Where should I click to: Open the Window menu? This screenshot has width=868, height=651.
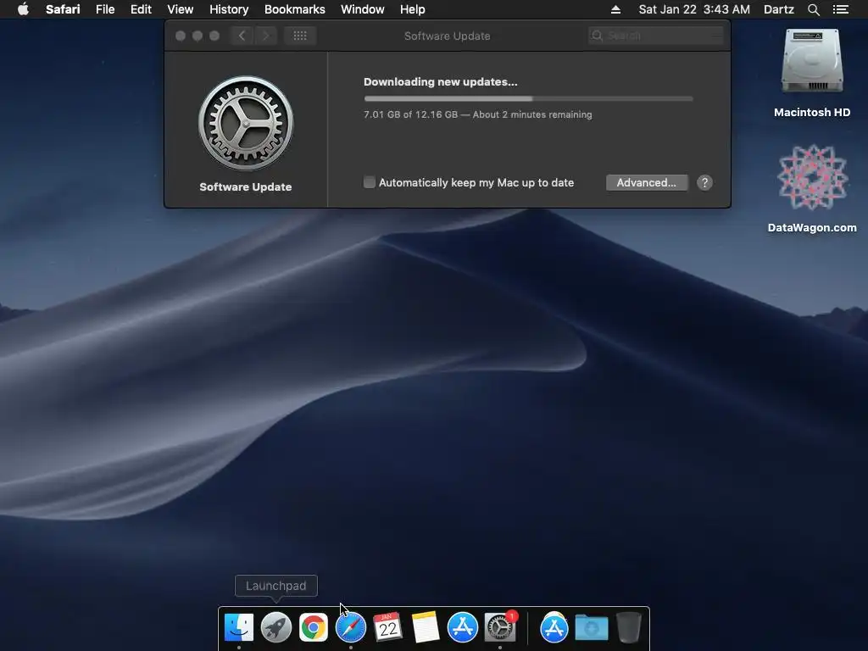pos(362,9)
